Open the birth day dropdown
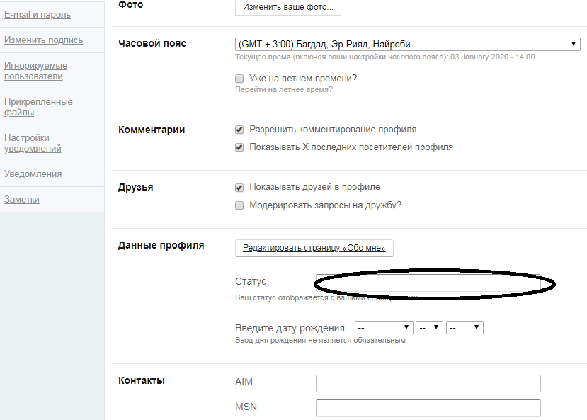Screen dimensions: 587x420 point(430,328)
